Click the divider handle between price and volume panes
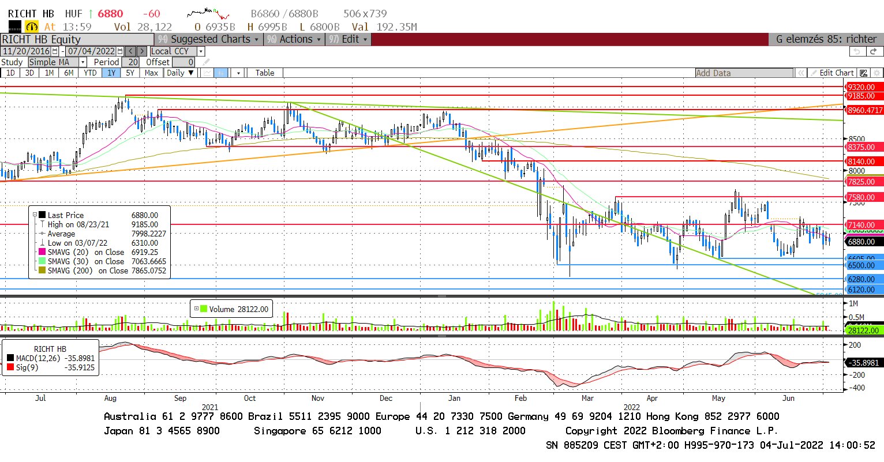The image size is (884, 462). tap(442, 296)
